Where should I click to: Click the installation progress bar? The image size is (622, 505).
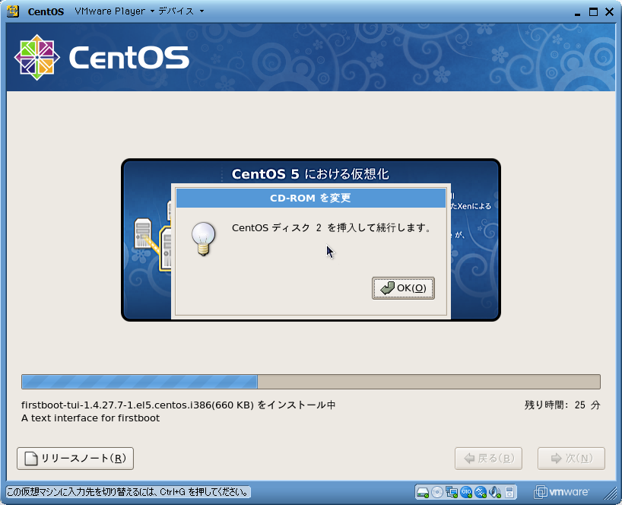311,382
